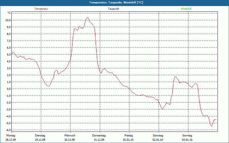Click the date 02.01.10
Screen dimensions: 229x143
158,140
